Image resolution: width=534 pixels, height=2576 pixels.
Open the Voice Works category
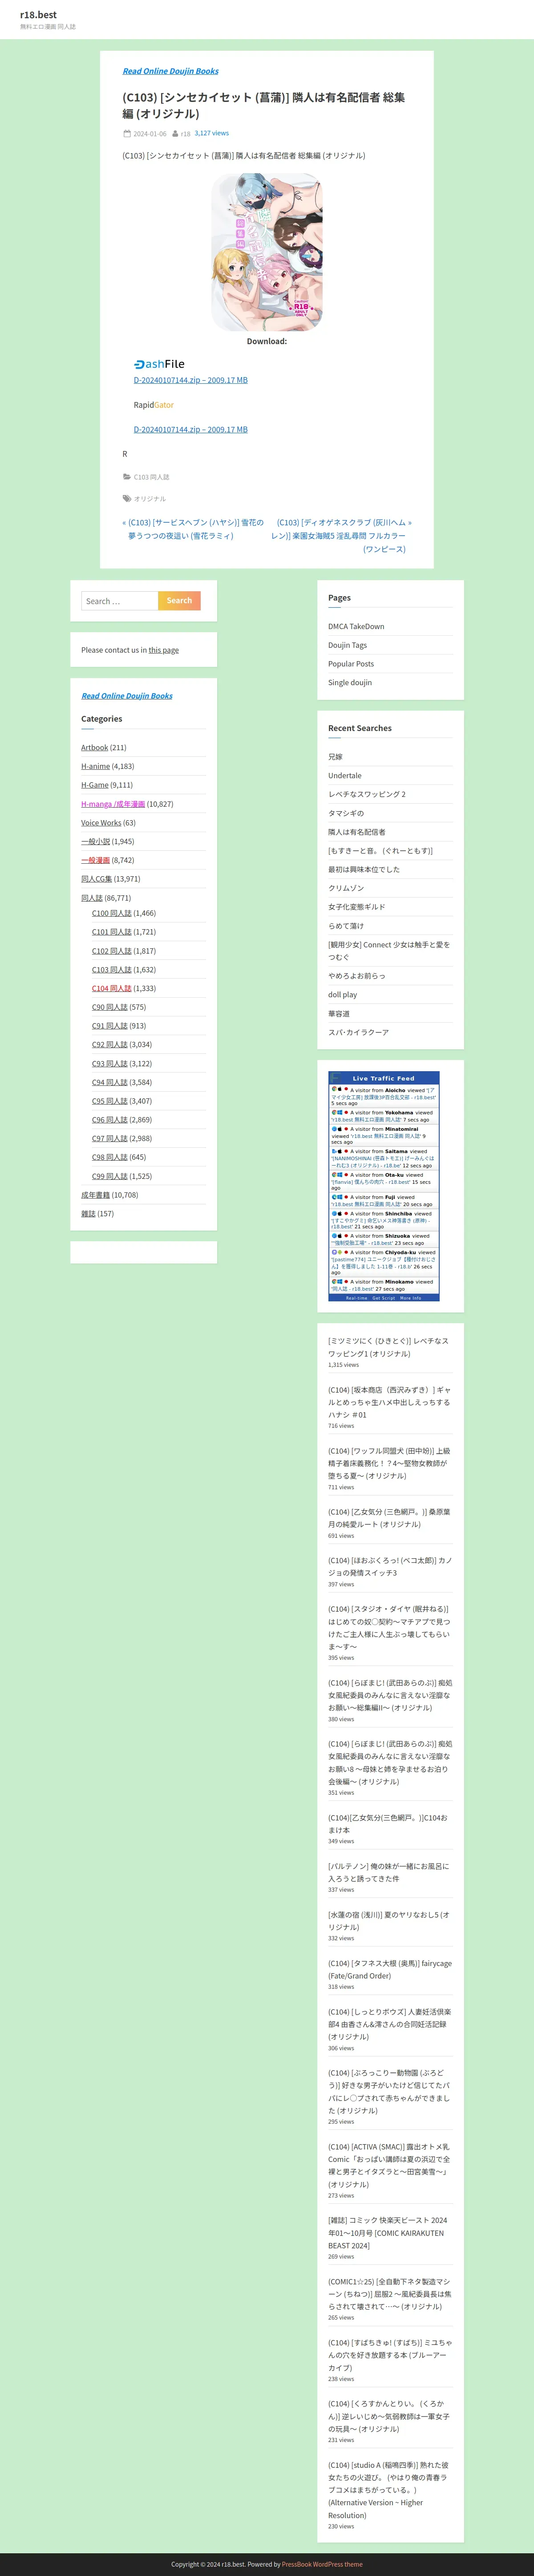point(101,823)
